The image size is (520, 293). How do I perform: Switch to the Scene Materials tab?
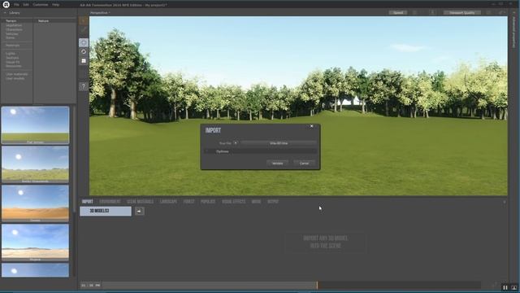coord(141,202)
